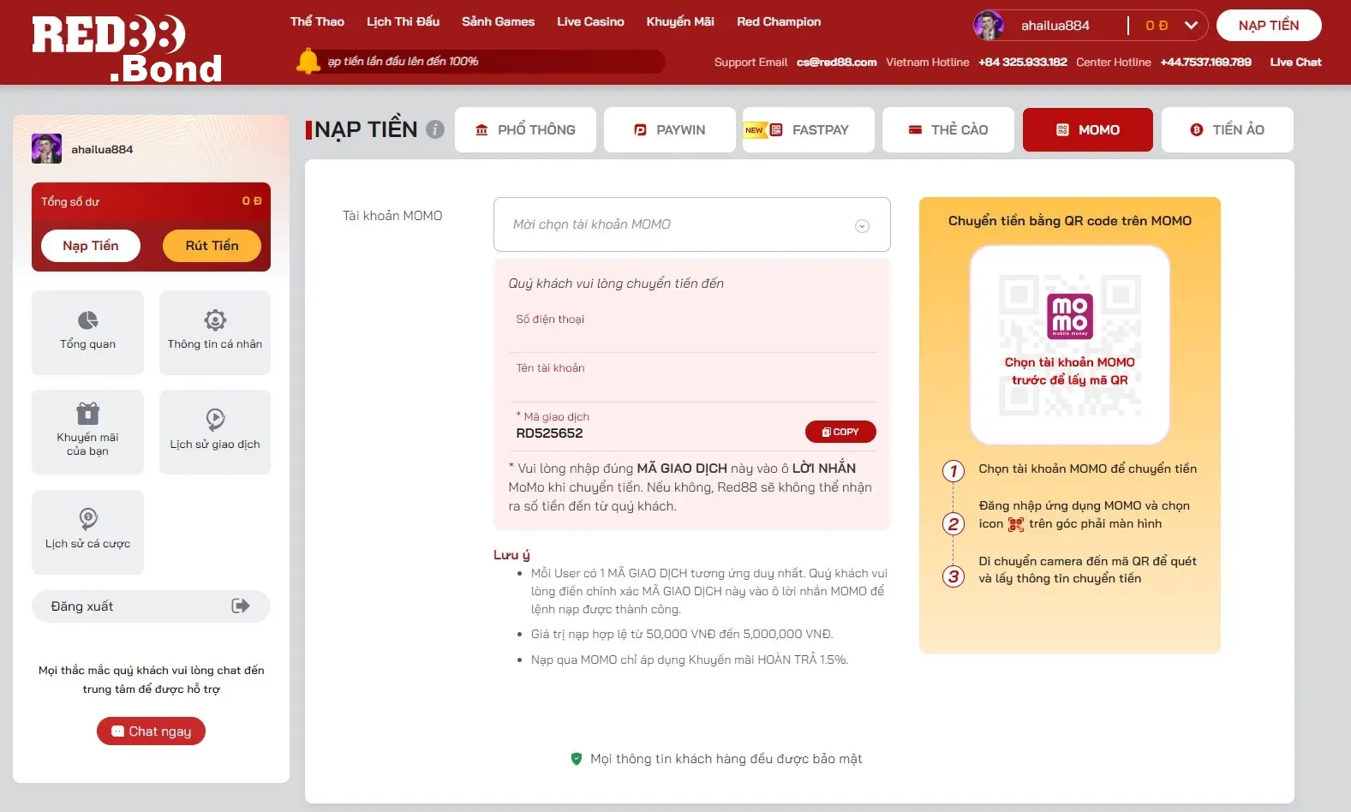
Task: Open Khuyến mãi của bạn tile
Action: (87, 432)
